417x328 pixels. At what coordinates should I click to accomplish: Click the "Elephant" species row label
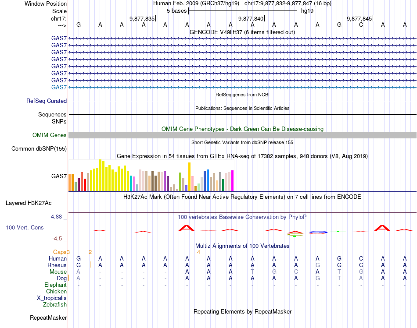click(56, 285)
